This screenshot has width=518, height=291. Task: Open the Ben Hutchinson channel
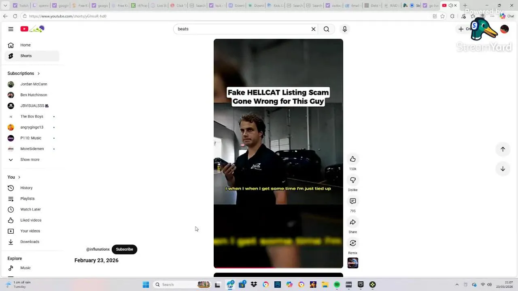click(32, 95)
